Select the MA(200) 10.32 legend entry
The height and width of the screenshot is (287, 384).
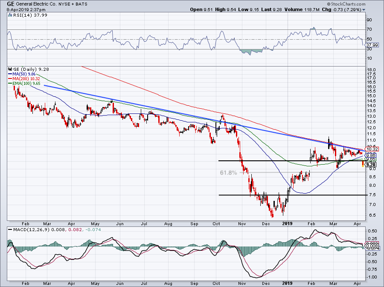25,79
